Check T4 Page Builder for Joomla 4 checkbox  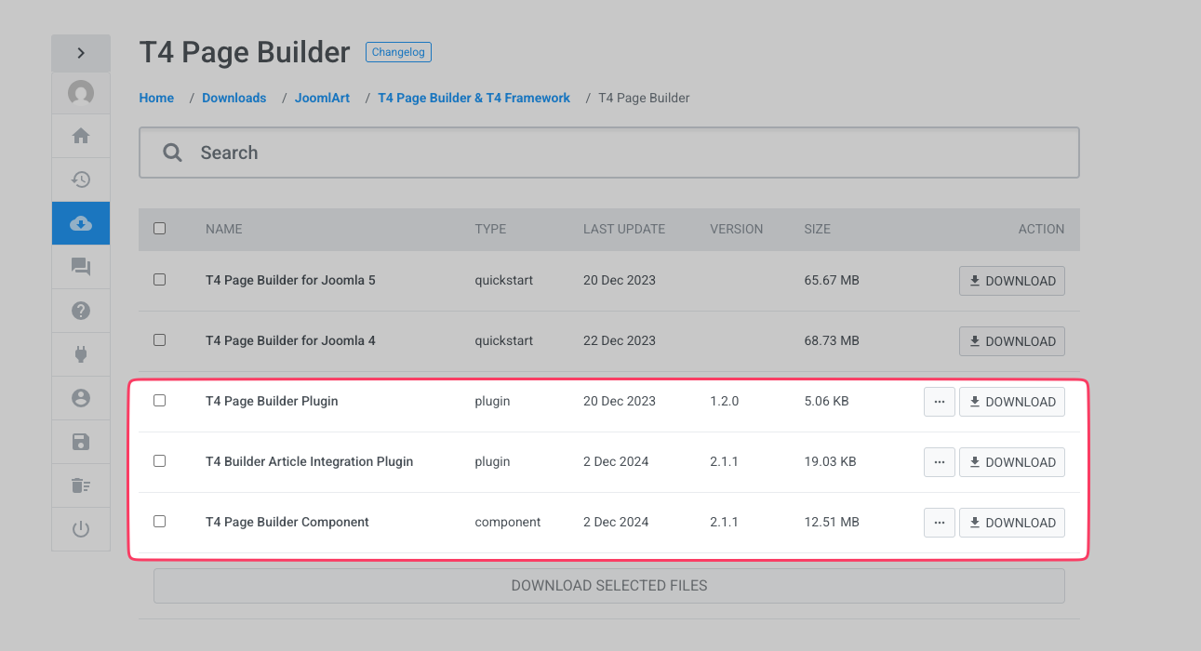coord(159,339)
